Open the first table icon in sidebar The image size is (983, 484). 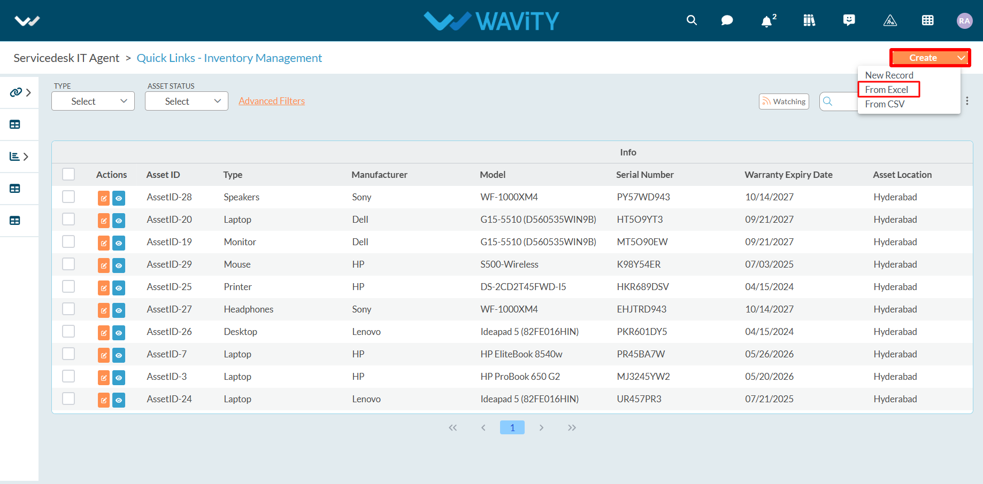click(x=15, y=124)
